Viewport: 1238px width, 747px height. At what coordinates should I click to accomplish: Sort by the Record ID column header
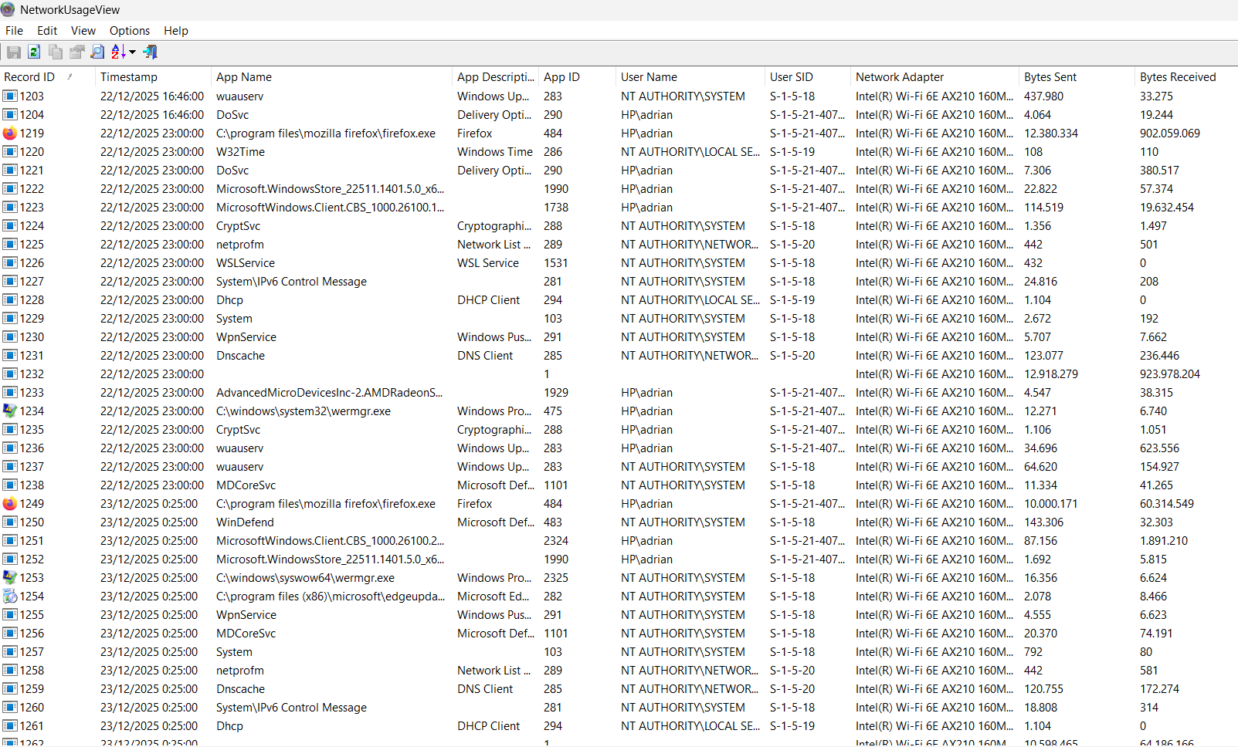pyautogui.click(x=29, y=77)
